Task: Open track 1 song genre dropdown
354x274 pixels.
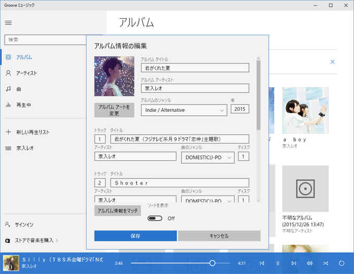Action: click(208, 158)
